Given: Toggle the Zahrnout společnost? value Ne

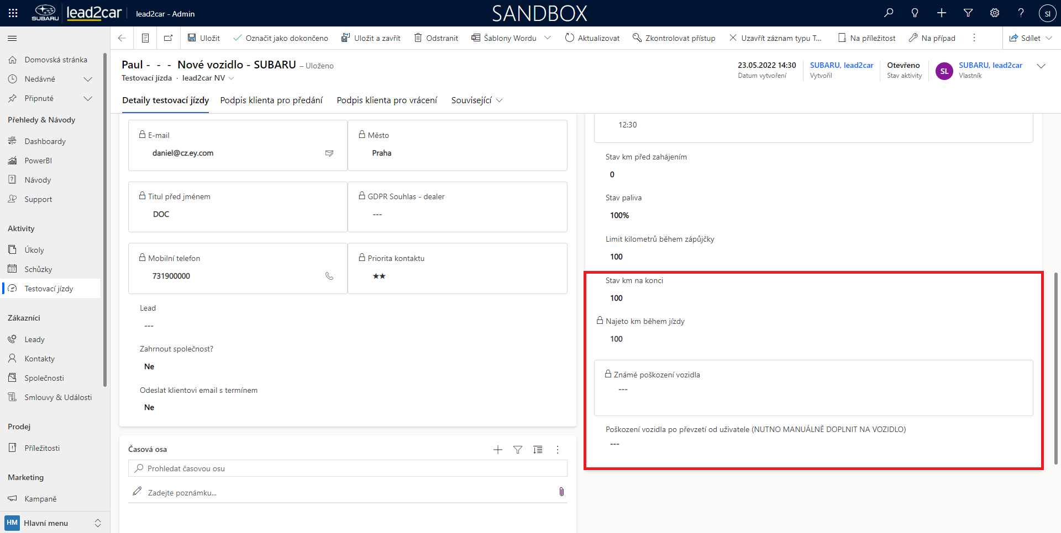Looking at the screenshot, I should pyautogui.click(x=149, y=366).
